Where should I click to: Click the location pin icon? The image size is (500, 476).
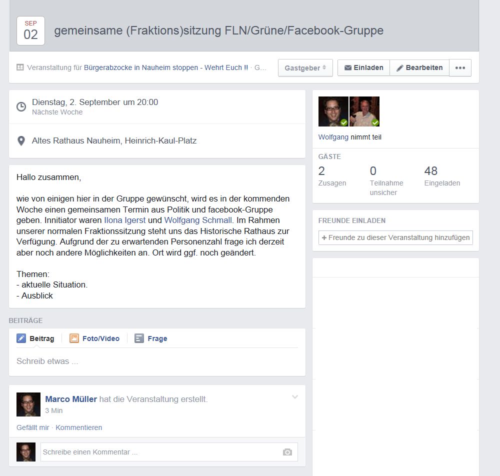[21, 141]
